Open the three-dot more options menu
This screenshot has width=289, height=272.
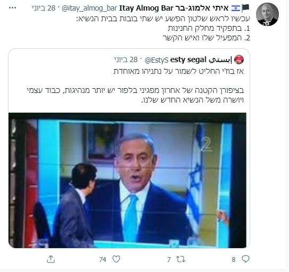point(13,8)
